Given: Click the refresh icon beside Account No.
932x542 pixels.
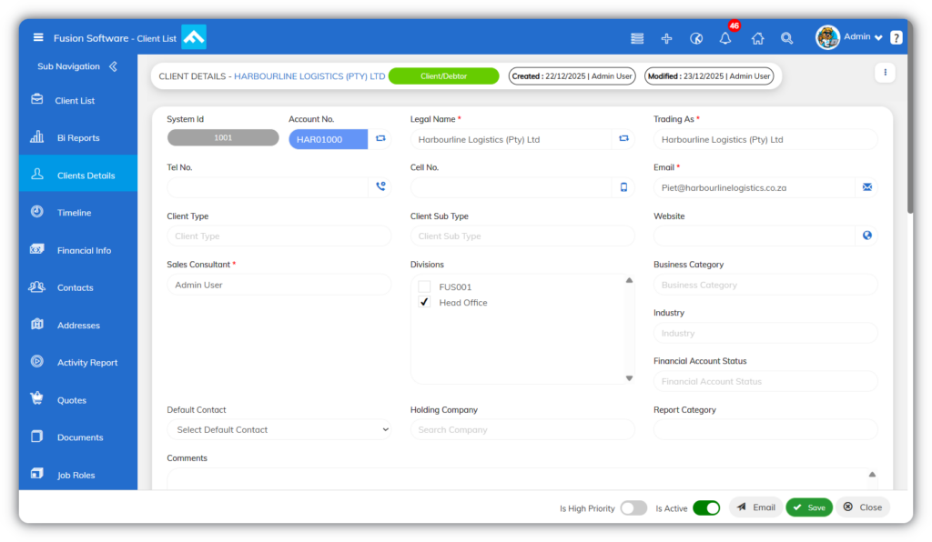Looking at the screenshot, I should click(380, 138).
